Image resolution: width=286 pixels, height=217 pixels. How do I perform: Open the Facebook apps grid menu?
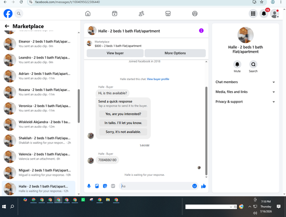253,14
